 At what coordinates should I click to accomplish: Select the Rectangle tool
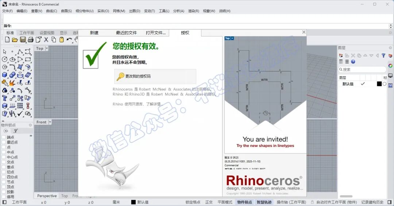(28, 59)
